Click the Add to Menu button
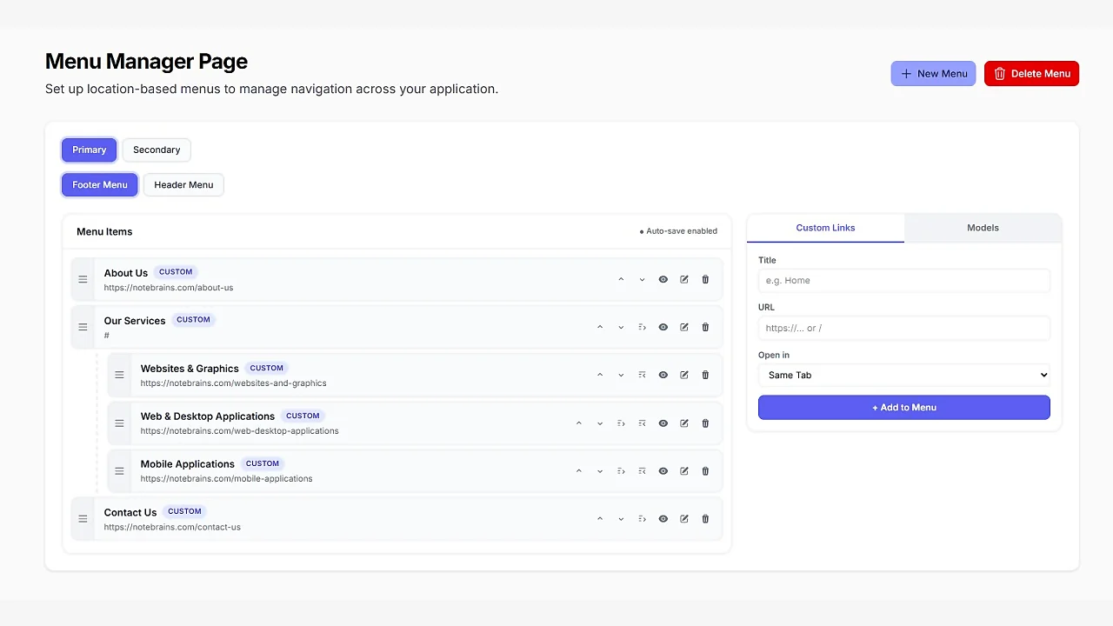The image size is (1113, 626). (903, 407)
